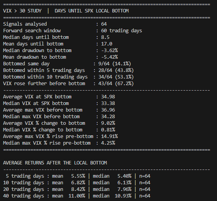The height and width of the screenshot is (201, 217).
Task: Click the '9.02%' value
Action: click(108, 123)
